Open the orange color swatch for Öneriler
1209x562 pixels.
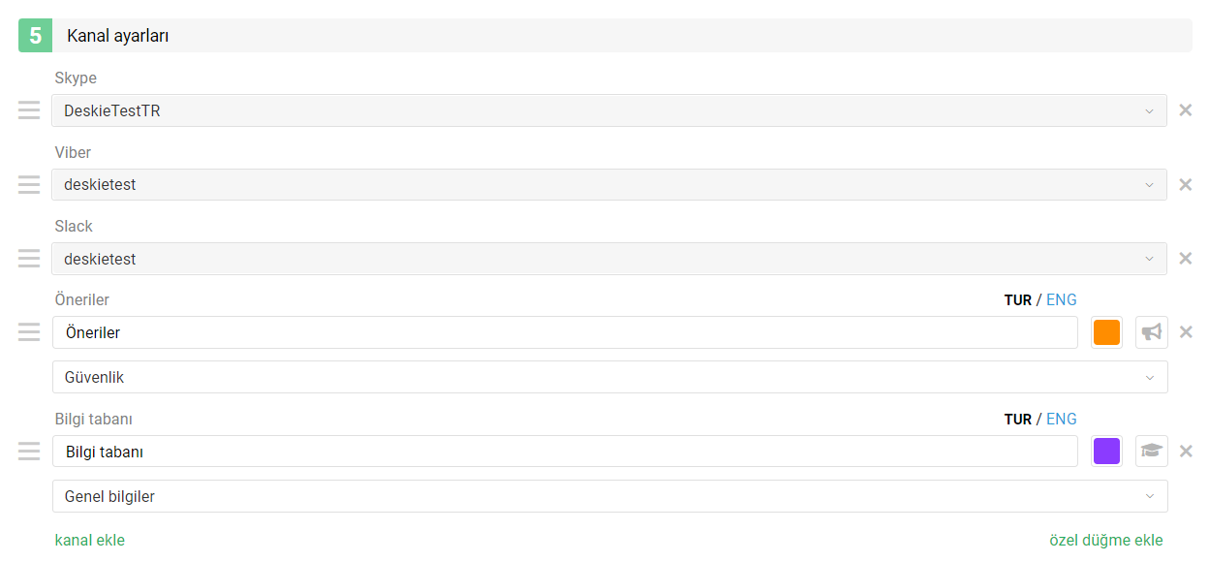pyautogui.click(x=1106, y=332)
